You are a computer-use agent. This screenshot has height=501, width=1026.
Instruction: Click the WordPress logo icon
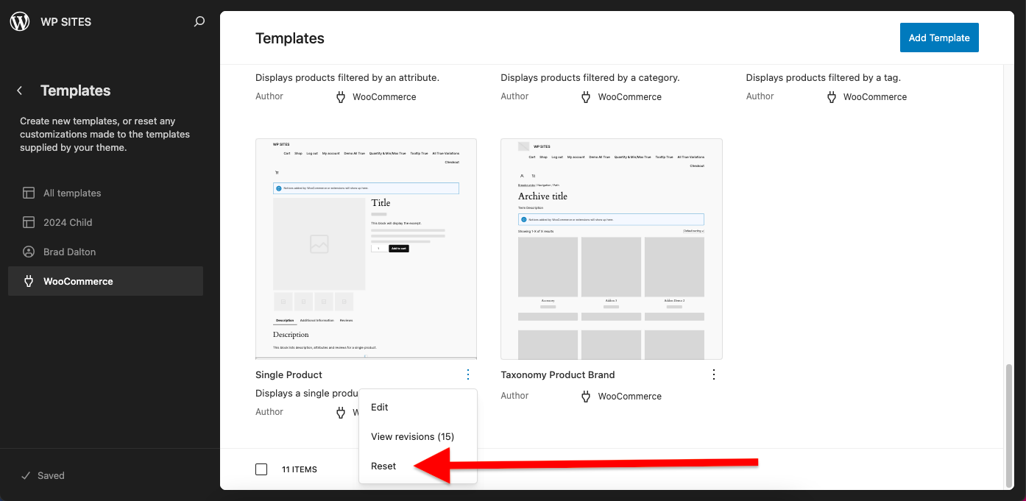pos(20,21)
